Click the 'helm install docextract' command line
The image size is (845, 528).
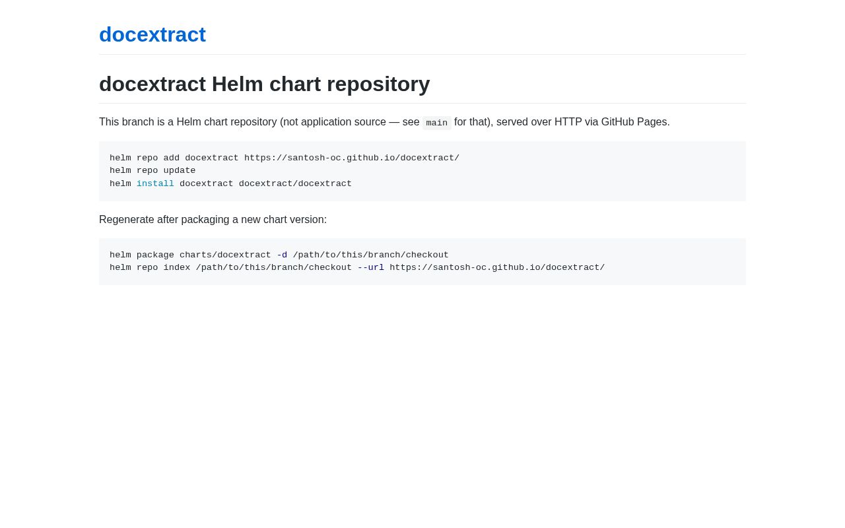(x=230, y=183)
